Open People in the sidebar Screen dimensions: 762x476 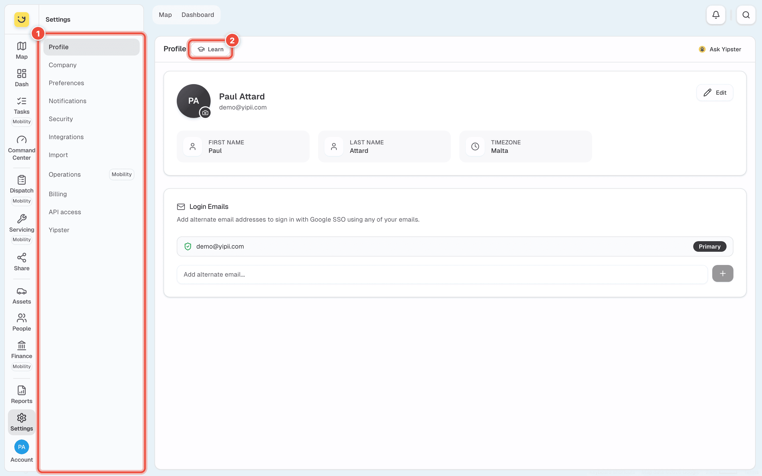(21, 322)
